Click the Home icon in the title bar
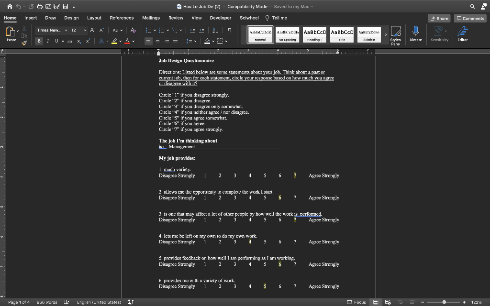The image size is (490, 306). (x=10, y=6)
